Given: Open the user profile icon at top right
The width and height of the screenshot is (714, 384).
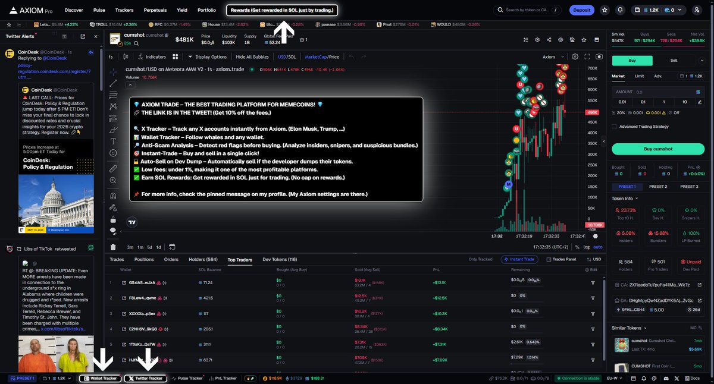Looking at the screenshot, I should pos(697,10).
